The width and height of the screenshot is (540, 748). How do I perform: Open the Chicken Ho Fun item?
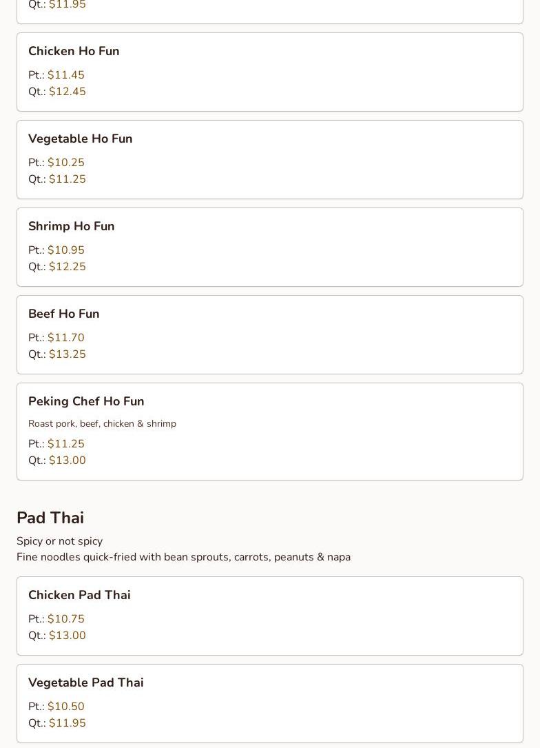point(74,51)
